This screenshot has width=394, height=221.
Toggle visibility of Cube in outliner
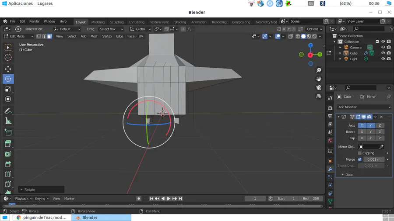click(x=383, y=53)
